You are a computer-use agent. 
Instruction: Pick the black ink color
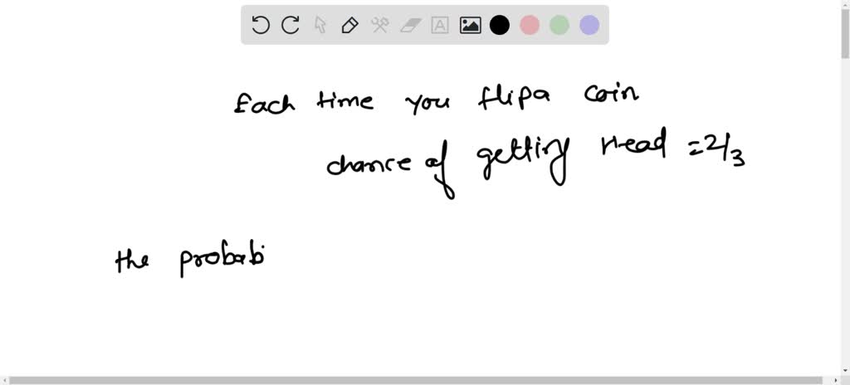(499, 25)
